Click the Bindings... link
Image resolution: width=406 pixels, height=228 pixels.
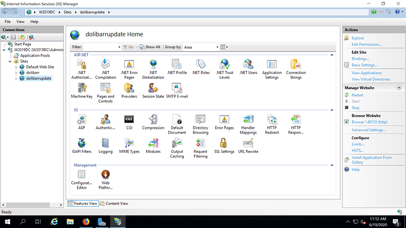[x=360, y=59]
